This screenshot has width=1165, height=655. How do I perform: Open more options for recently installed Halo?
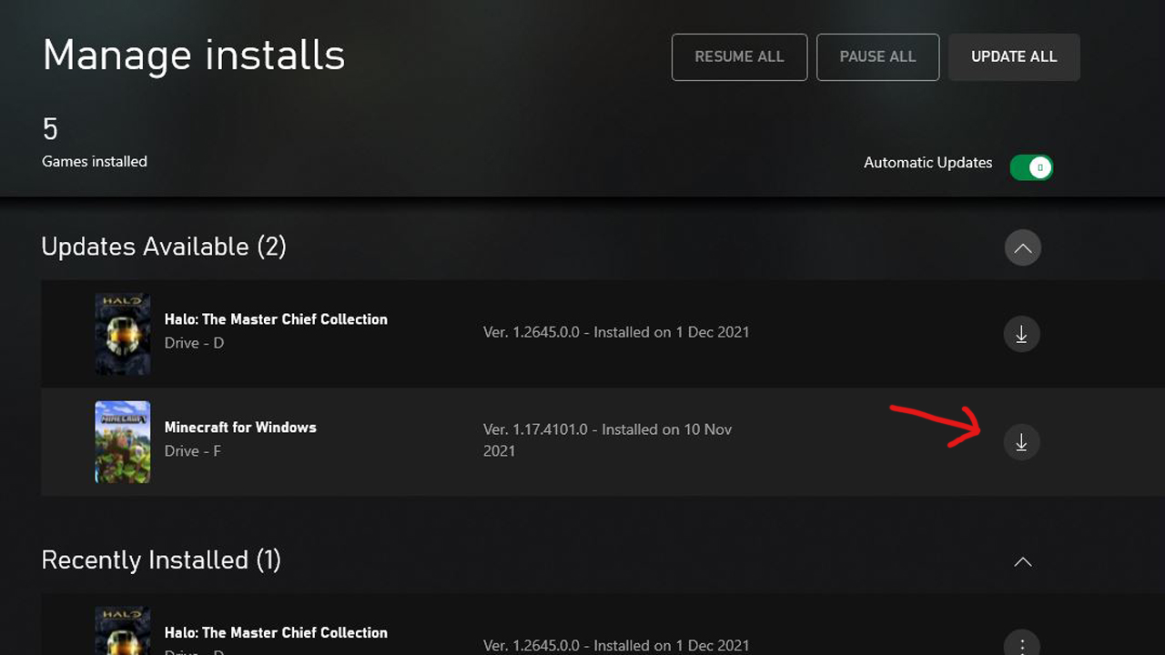click(x=1021, y=644)
